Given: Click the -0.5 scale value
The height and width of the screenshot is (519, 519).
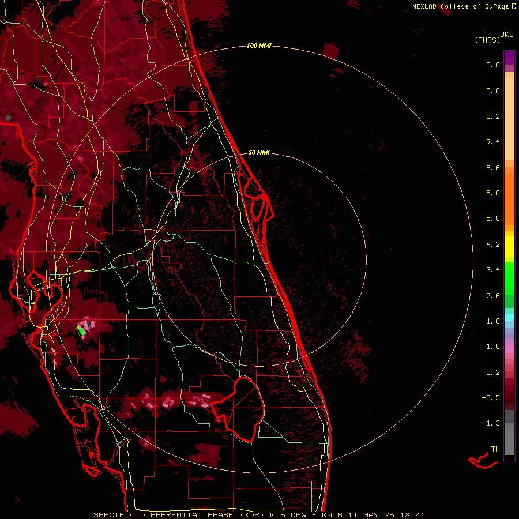Looking at the screenshot, I should 491,398.
